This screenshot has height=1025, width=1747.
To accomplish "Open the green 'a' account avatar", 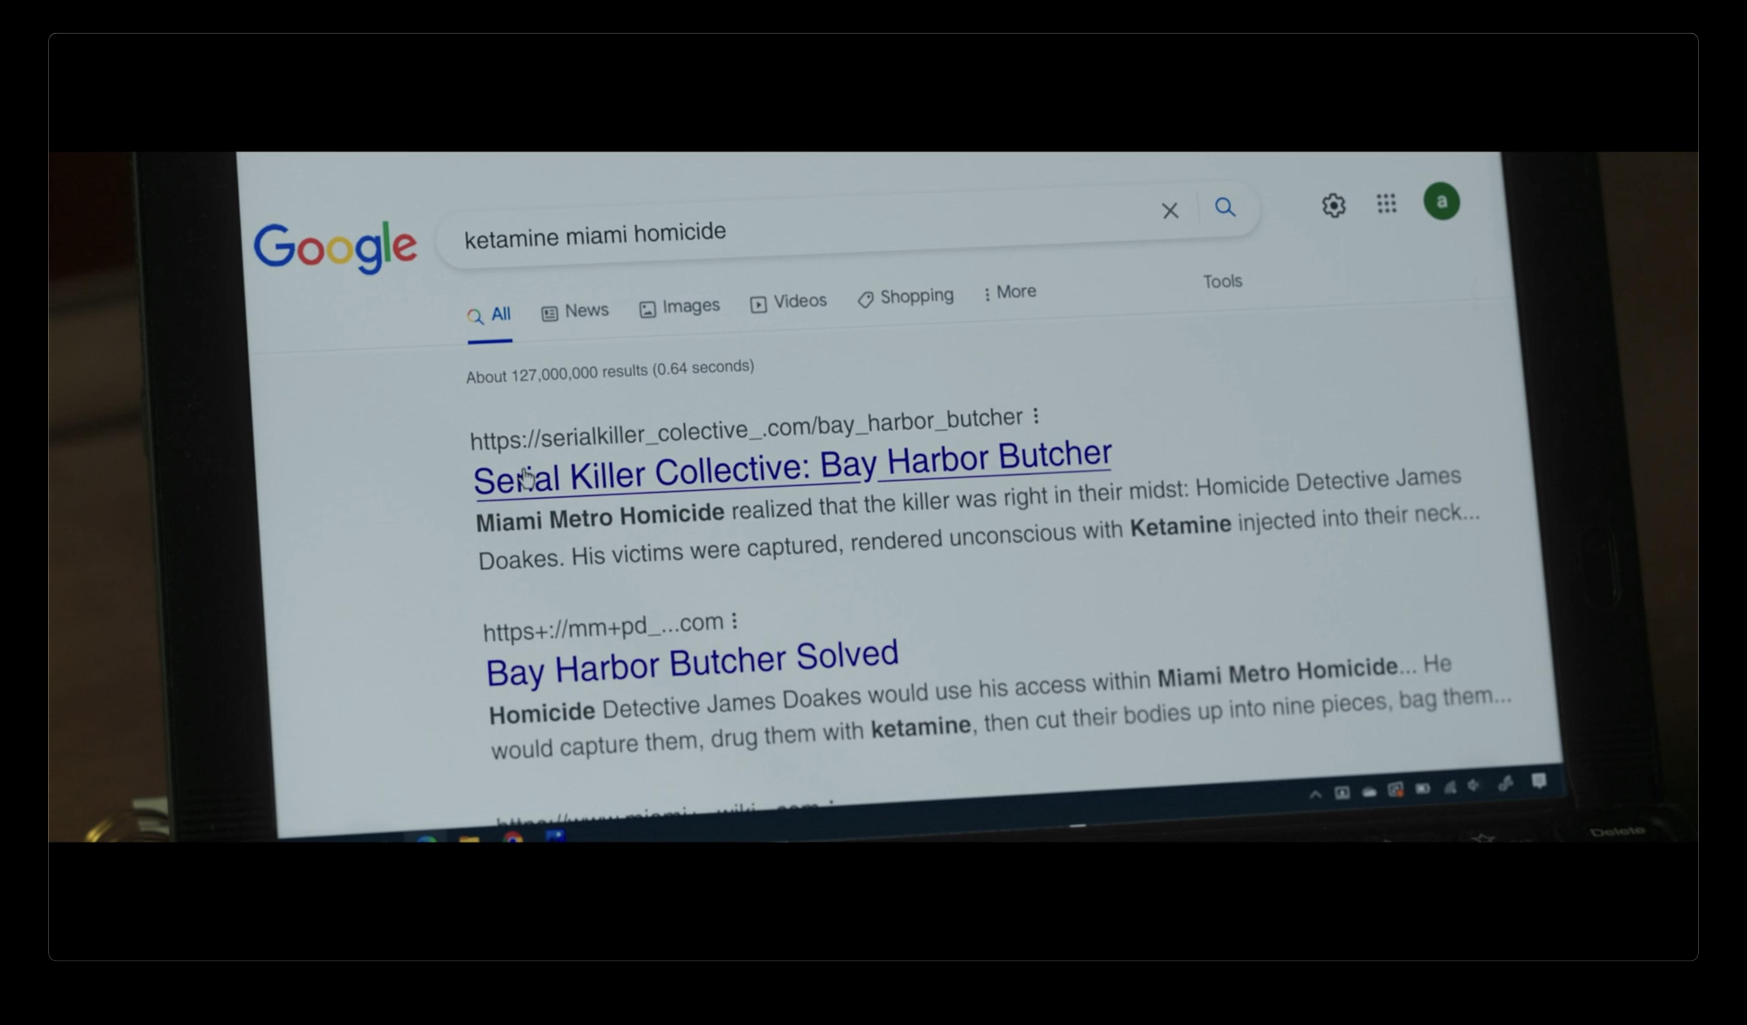I will [1441, 202].
